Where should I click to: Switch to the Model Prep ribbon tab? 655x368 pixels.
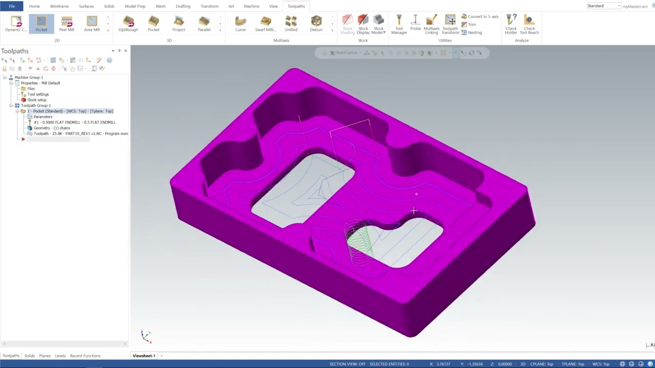pyautogui.click(x=135, y=6)
